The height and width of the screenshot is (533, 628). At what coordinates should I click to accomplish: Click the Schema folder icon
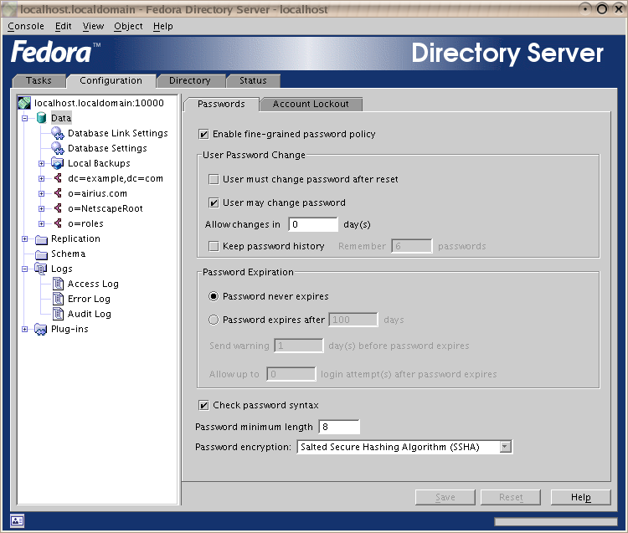(41, 254)
